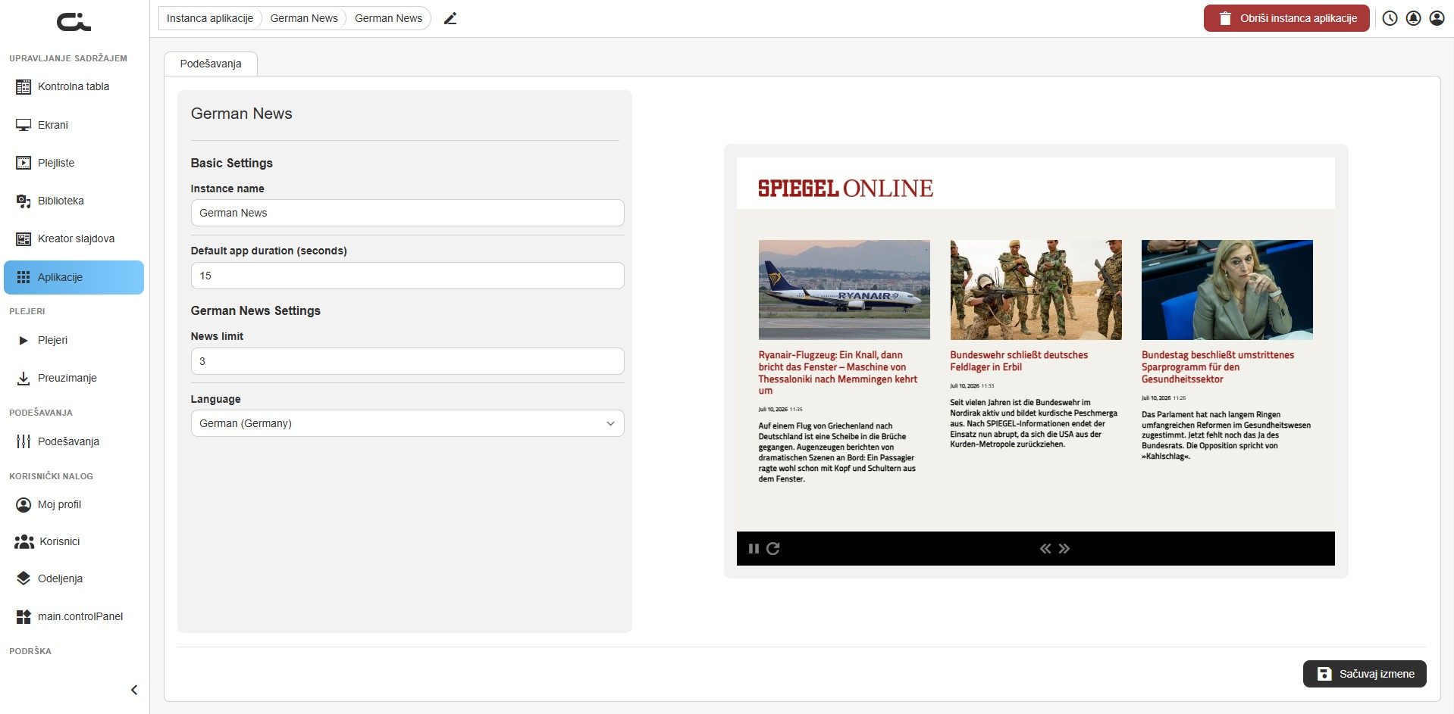Go to next preview slide

point(1064,549)
